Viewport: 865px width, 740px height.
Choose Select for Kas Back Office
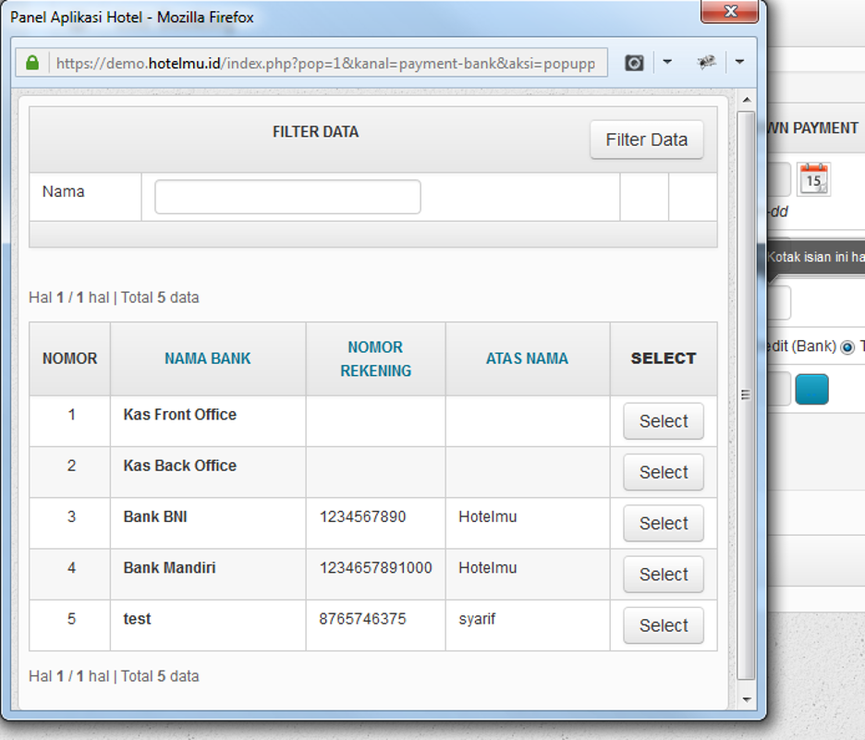pos(663,472)
